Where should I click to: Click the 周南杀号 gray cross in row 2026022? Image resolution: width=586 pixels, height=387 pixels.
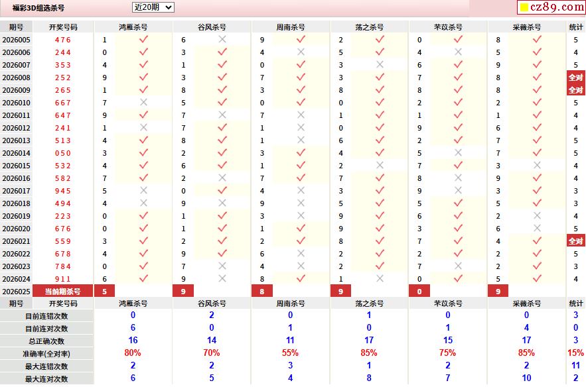click(x=301, y=253)
